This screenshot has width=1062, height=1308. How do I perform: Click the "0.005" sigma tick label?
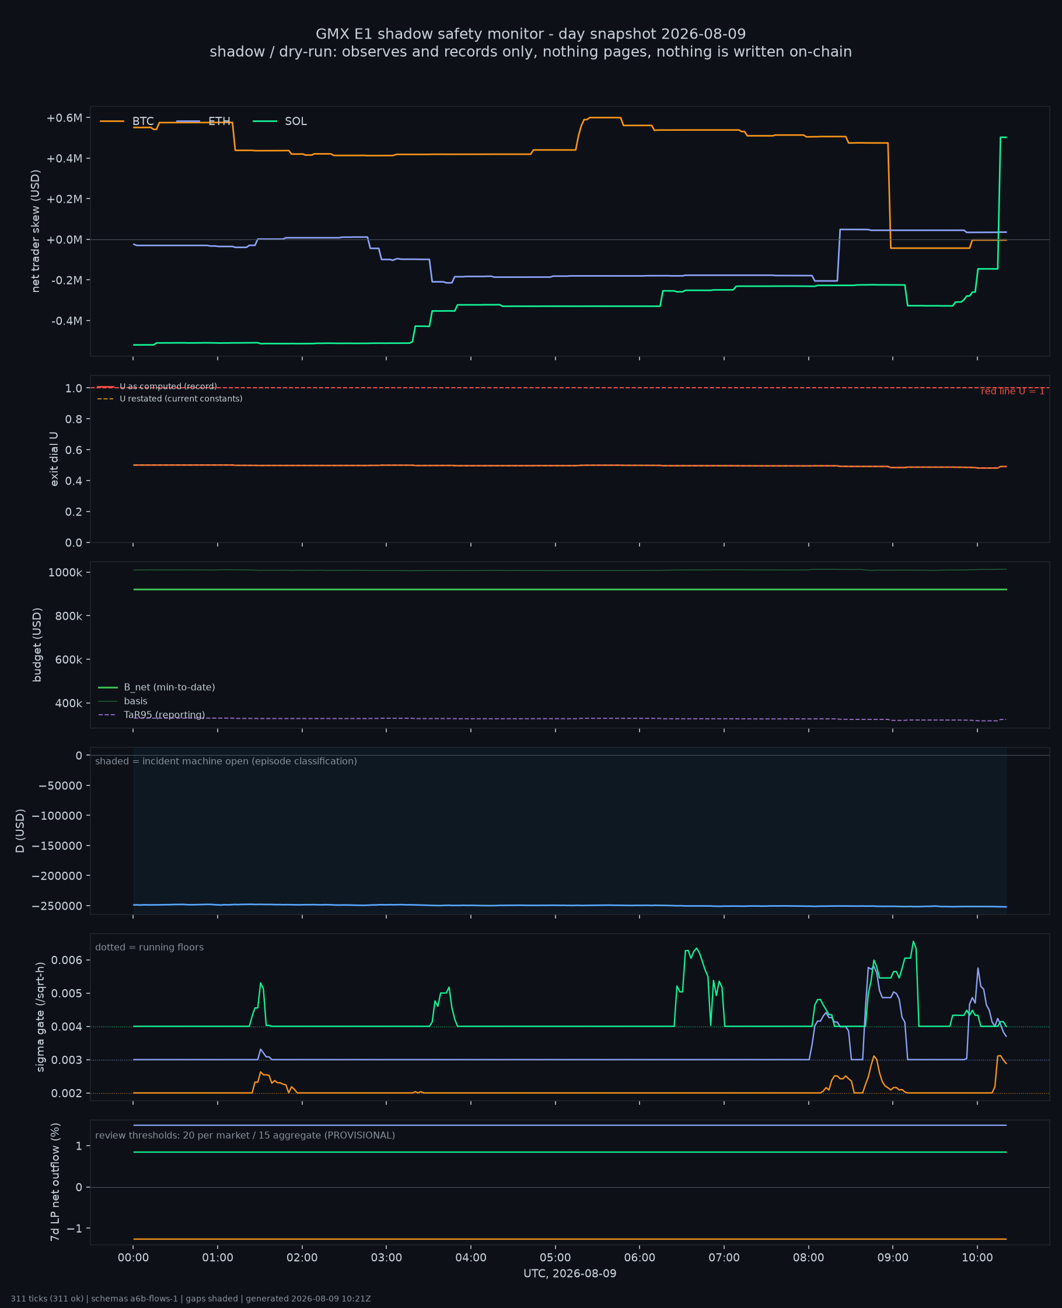tap(67, 993)
